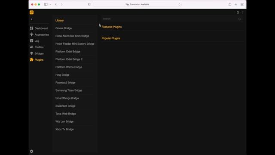Open Govee Bridge plugin
Screen dimensions: 275x155
[x=64, y=28]
